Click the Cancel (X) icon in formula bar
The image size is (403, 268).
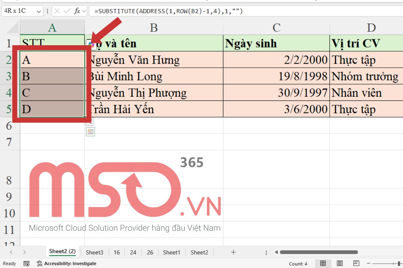[x=57, y=11]
